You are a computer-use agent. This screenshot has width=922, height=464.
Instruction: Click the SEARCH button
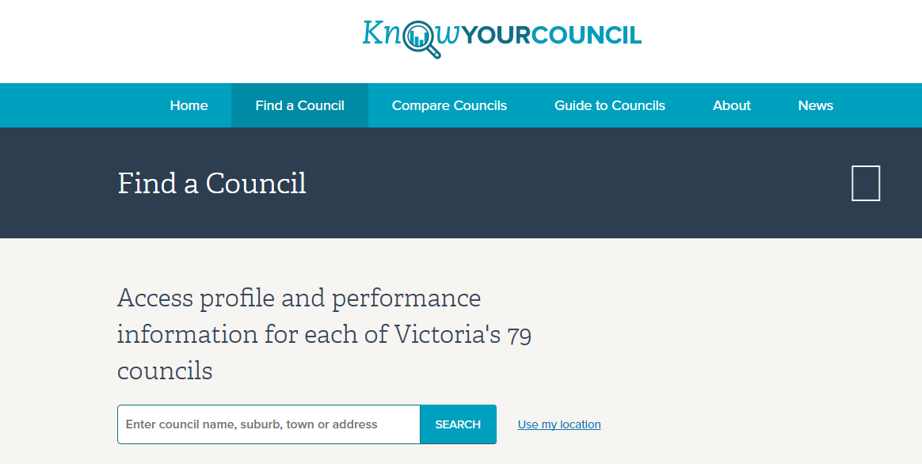click(x=458, y=424)
